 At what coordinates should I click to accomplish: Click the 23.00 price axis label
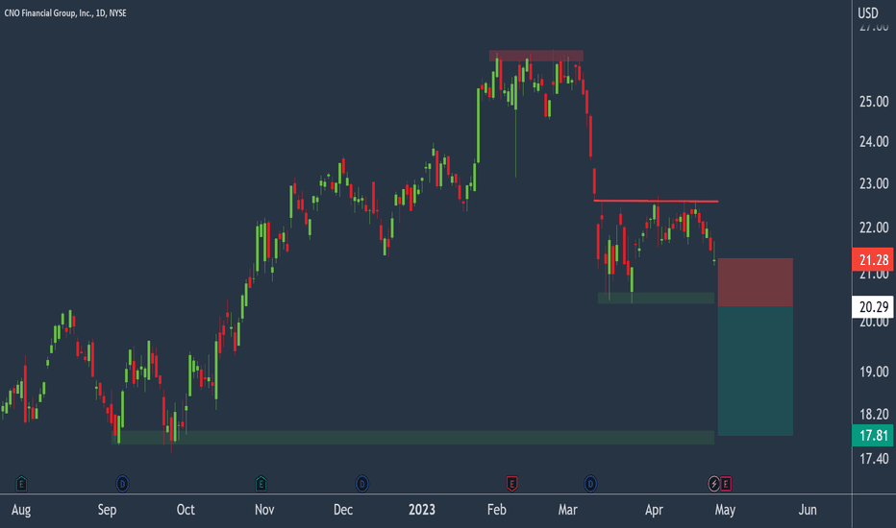click(874, 183)
